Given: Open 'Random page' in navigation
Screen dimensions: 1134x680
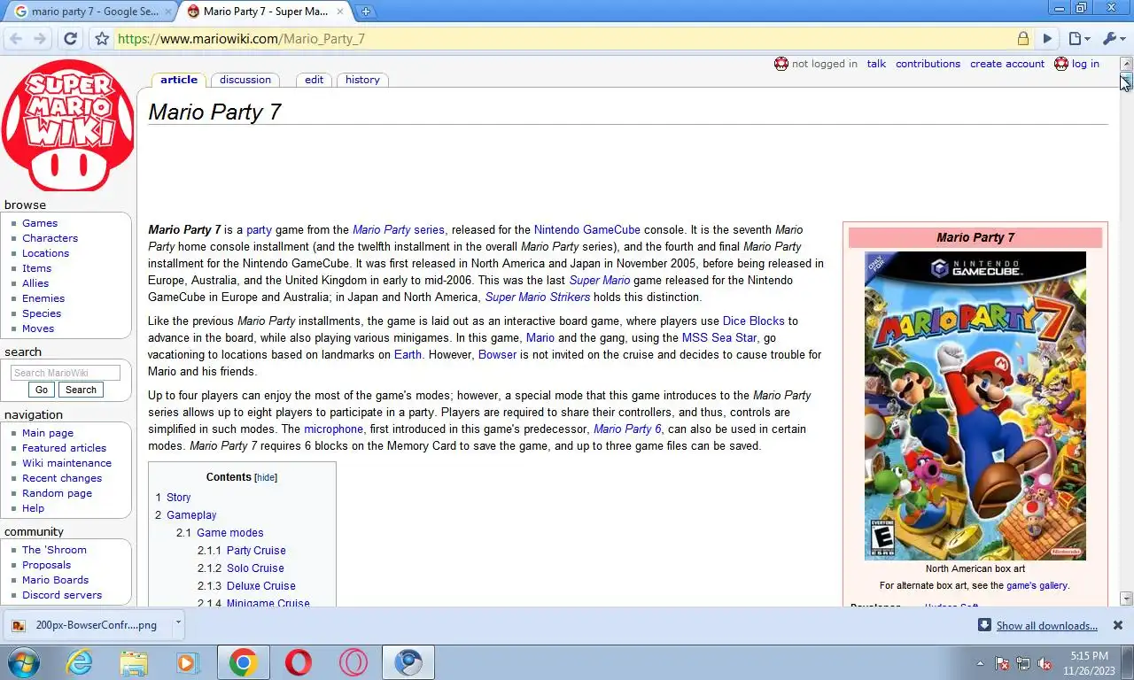Looking at the screenshot, I should point(57,493).
